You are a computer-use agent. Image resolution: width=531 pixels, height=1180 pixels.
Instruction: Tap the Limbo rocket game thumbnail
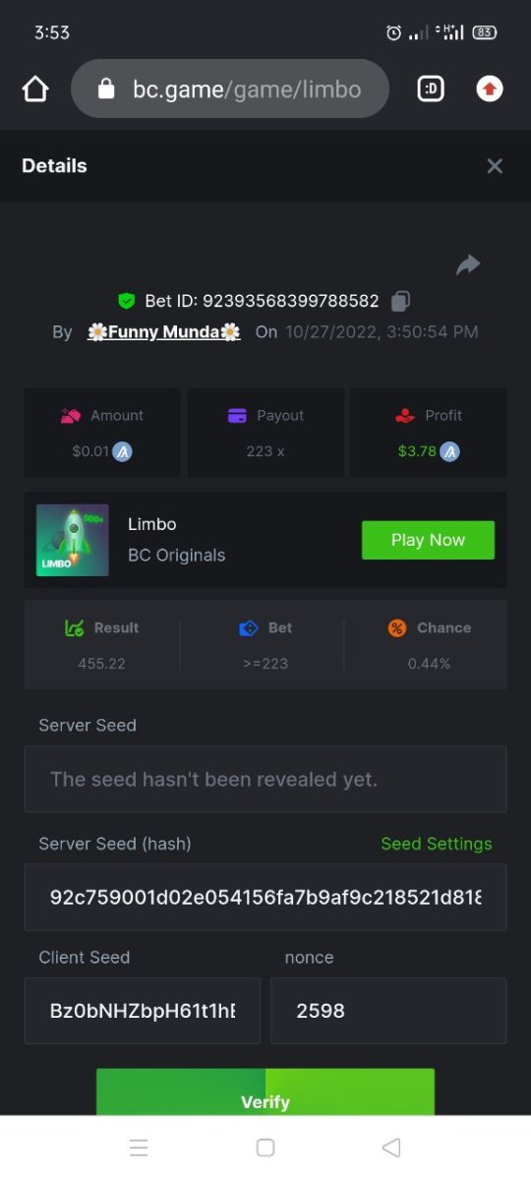72,540
